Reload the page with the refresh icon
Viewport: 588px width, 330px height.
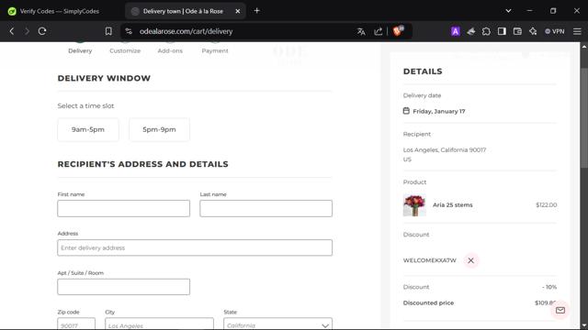(42, 31)
